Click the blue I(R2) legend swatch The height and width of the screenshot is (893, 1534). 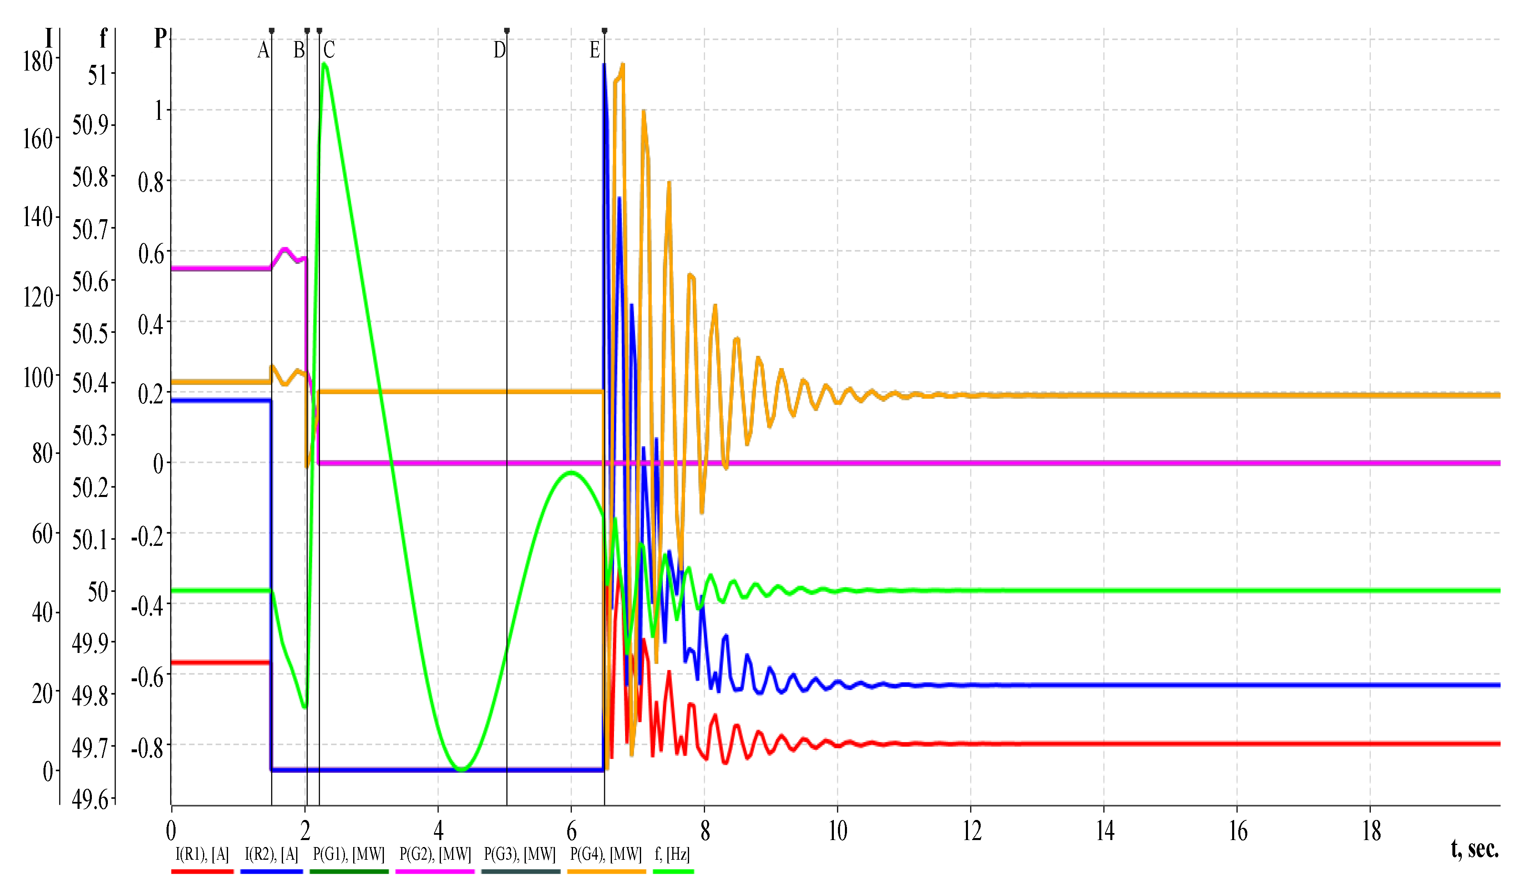[x=272, y=872]
